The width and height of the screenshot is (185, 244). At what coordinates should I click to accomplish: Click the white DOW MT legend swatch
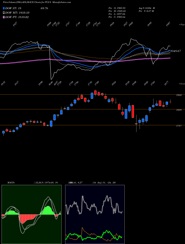[x=4, y=13]
